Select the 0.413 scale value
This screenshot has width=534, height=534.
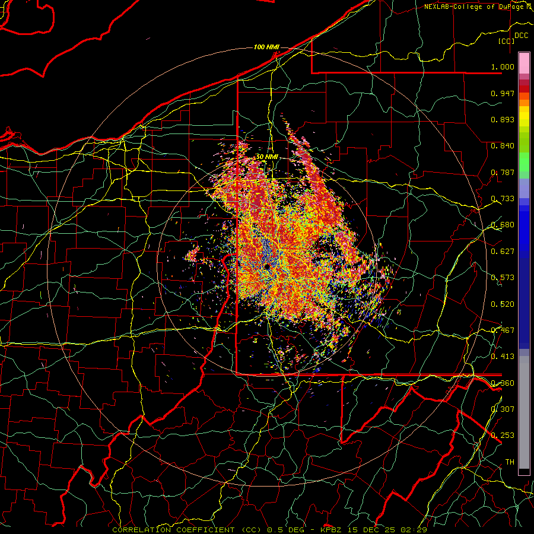pyautogui.click(x=503, y=357)
